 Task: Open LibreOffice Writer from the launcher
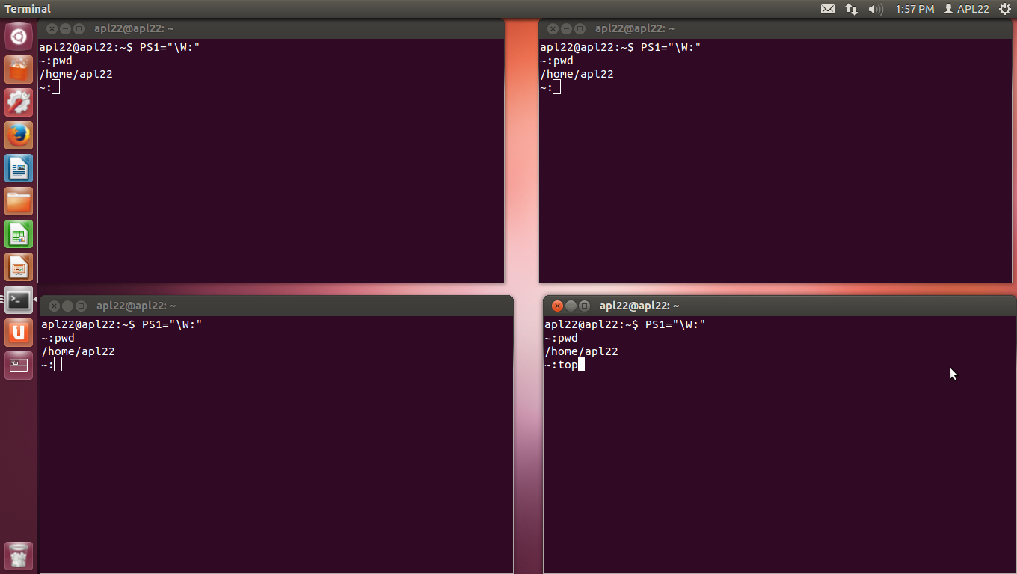[x=19, y=168]
